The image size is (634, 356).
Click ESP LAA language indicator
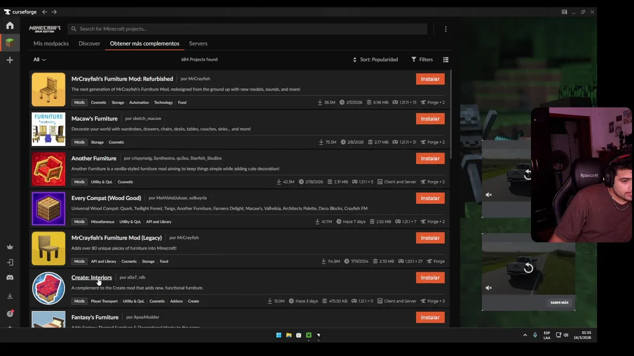point(547,335)
